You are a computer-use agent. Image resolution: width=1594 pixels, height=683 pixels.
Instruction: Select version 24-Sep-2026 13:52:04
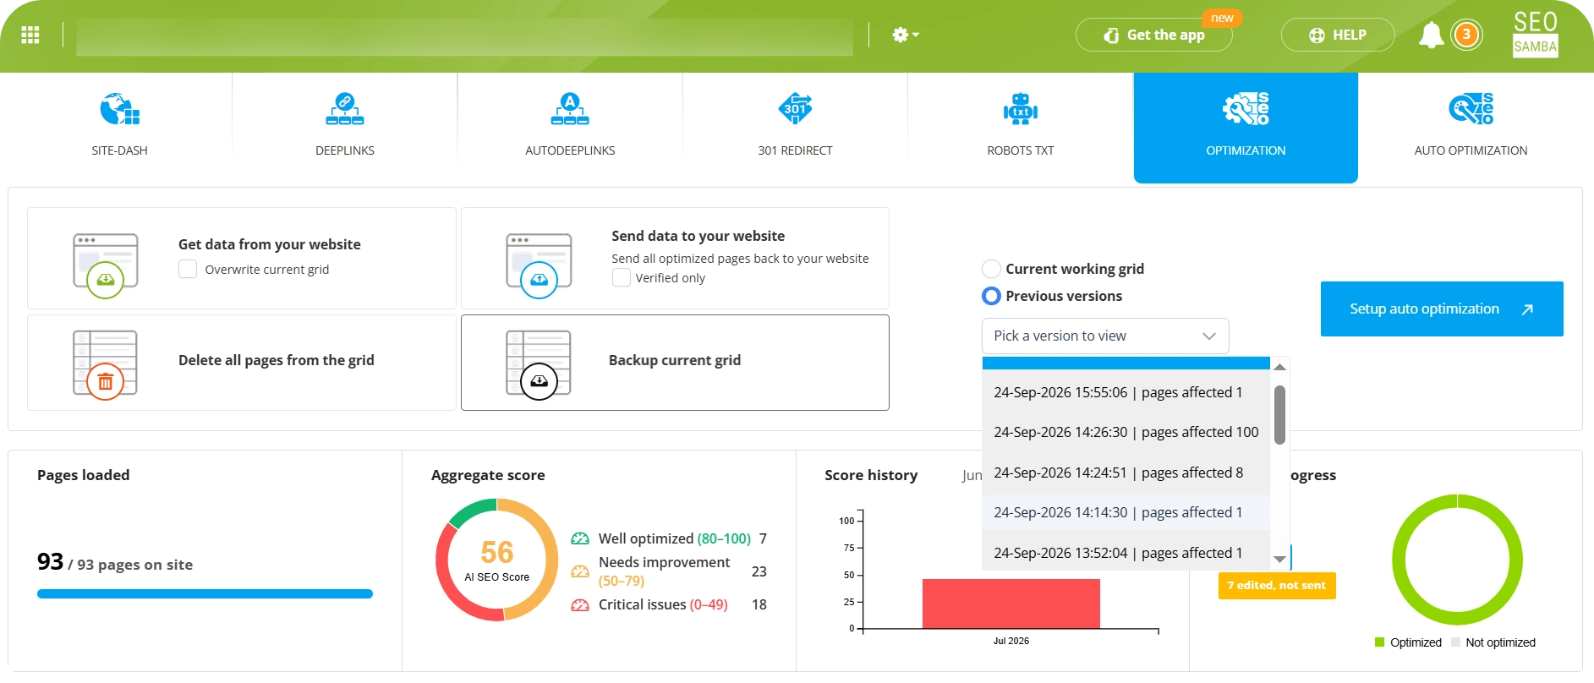pyautogui.click(x=1126, y=553)
